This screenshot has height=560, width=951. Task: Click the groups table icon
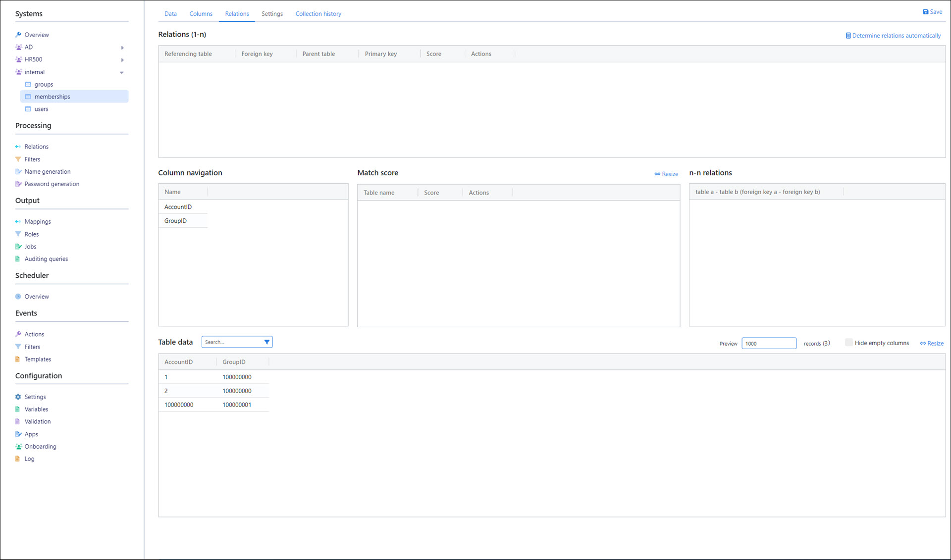tap(28, 85)
